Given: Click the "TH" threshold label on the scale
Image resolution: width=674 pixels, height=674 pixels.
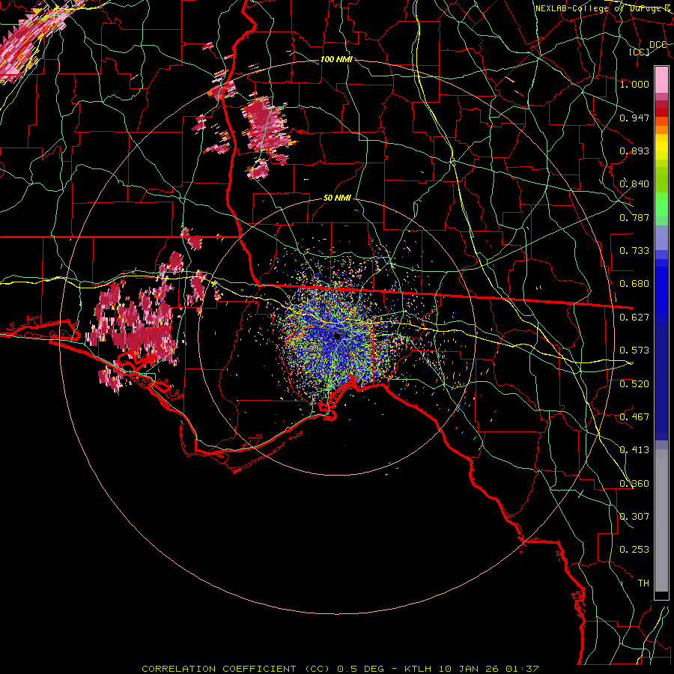Looking at the screenshot, I should 643,583.
